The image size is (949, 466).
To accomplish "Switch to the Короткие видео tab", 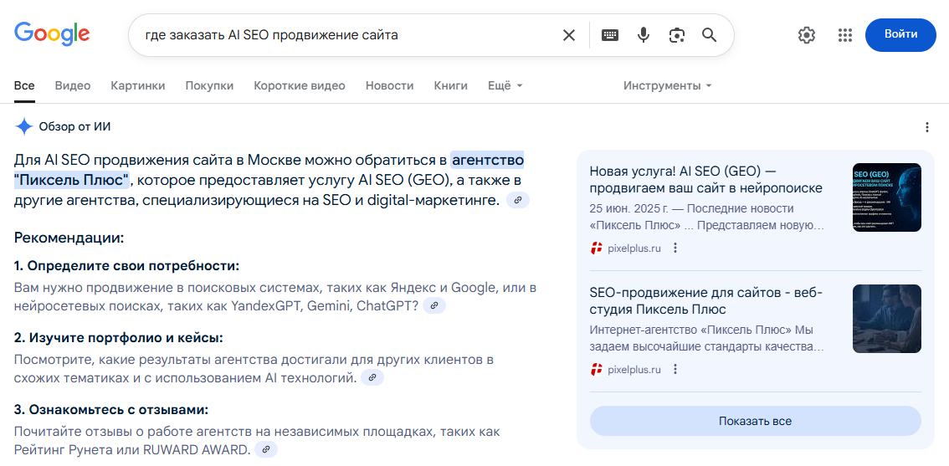I will tap(300, 86).
